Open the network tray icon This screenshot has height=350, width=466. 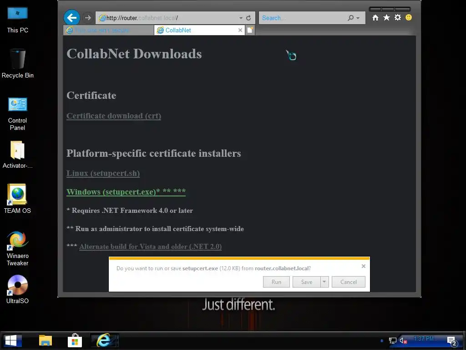click(393, 340)
